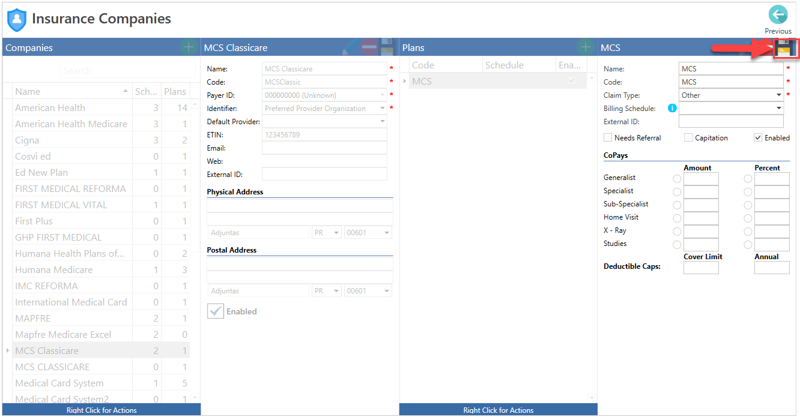
Task: Click the Companies Search field
Action: 128,70
